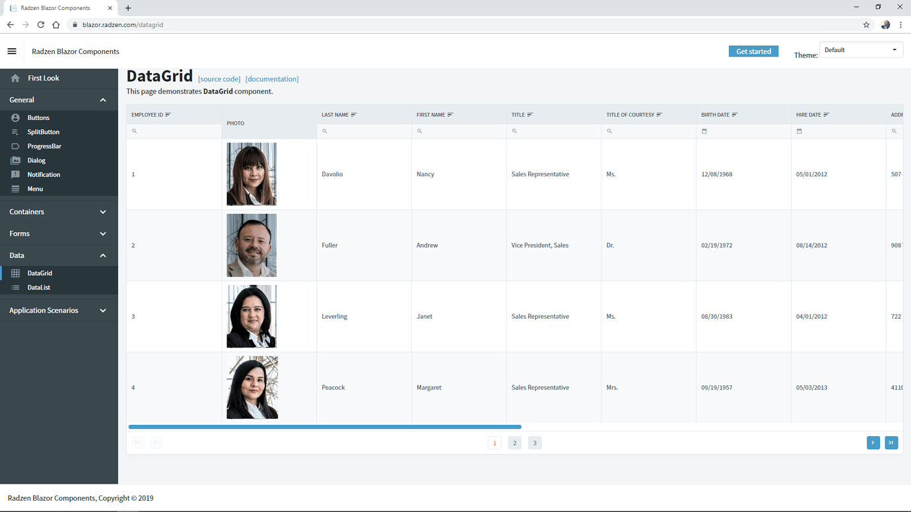Sort by First Name column icon

click(450, 115)
